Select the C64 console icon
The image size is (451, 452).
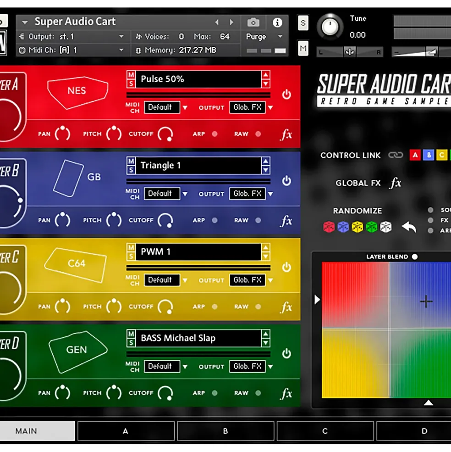tap(76, 264)
